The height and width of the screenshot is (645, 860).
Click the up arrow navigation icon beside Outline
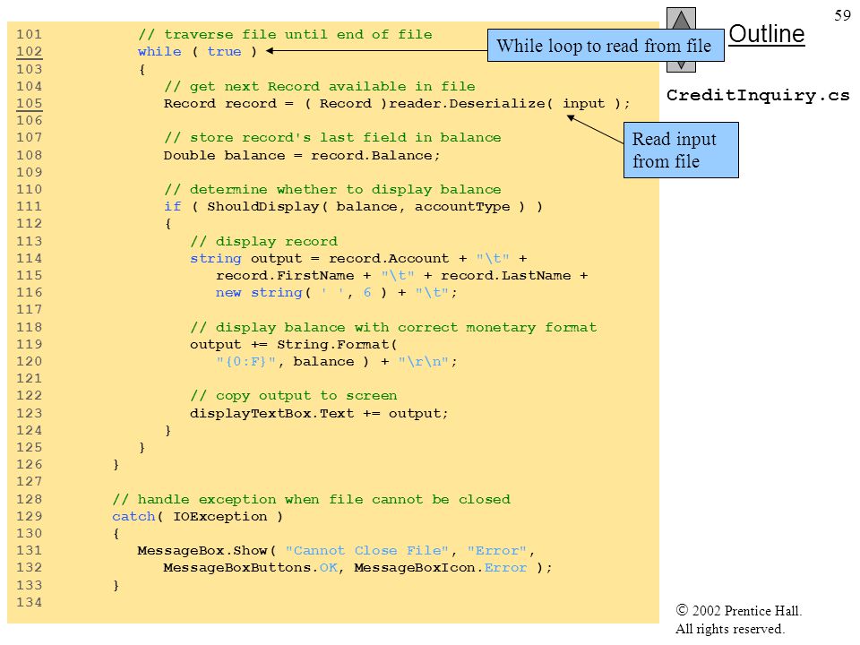(x=681, y=19)
